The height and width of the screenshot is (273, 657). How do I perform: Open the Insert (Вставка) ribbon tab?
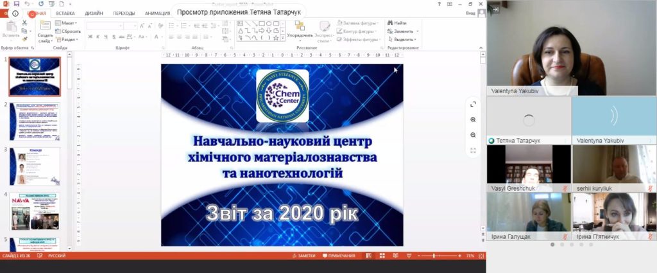(65, 13)
